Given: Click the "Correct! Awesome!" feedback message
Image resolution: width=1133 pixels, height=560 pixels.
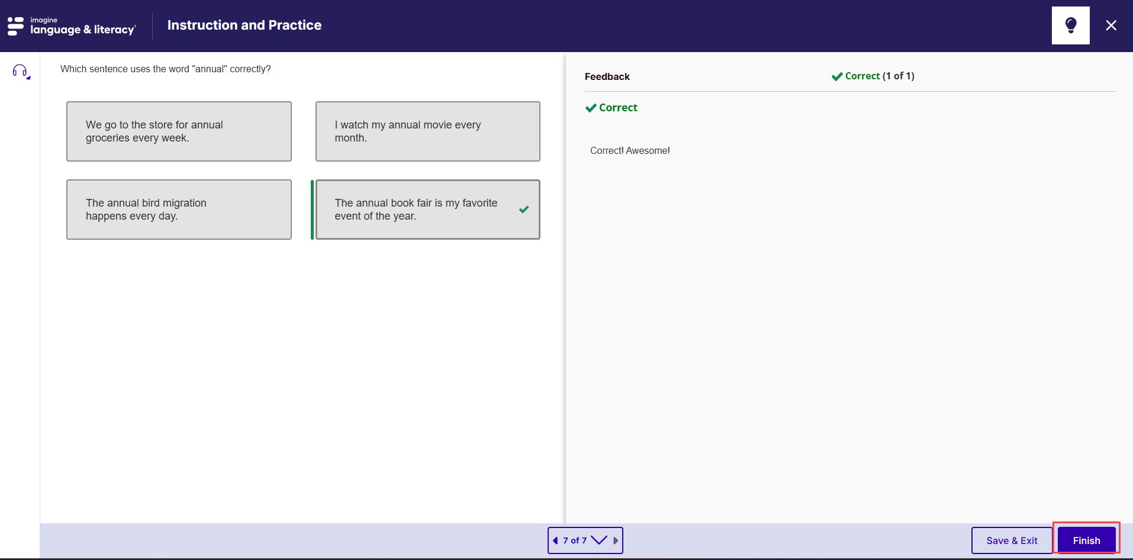Looking at the screenshot, I should pyautogui.click(x=630, y=150).
